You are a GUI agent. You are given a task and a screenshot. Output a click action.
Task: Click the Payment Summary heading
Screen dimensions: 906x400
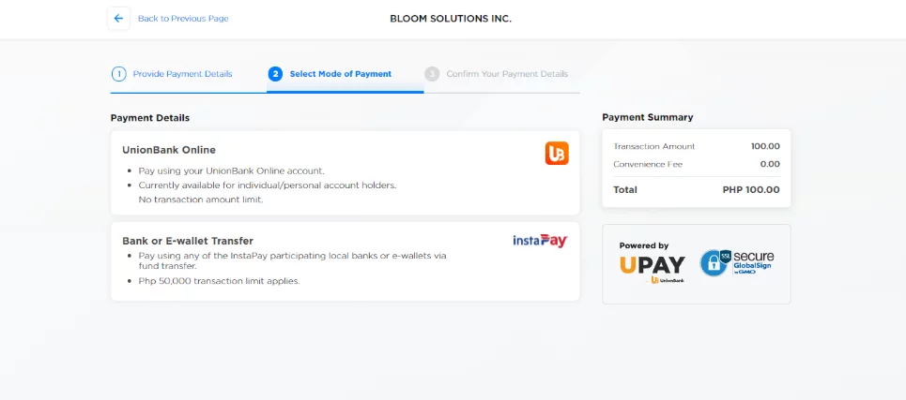coord(648,117)
